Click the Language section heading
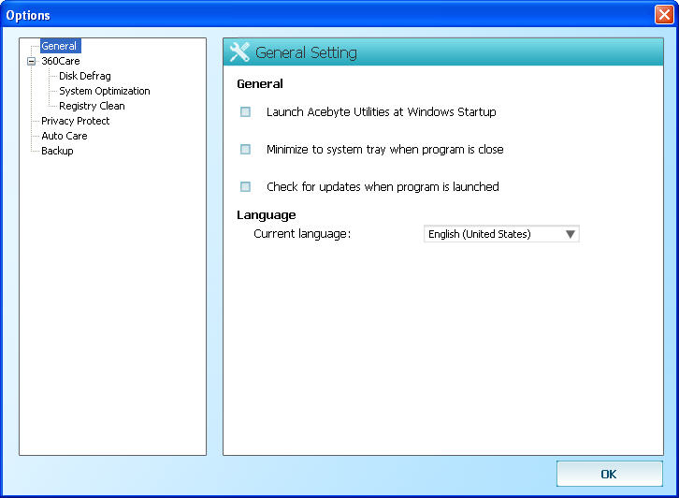This screenshot has height=498, width=679. tap(267, 215)
